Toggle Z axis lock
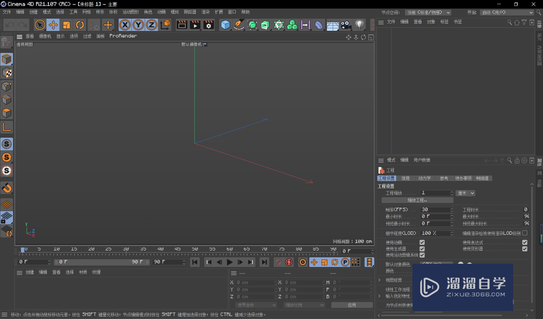 152,25
